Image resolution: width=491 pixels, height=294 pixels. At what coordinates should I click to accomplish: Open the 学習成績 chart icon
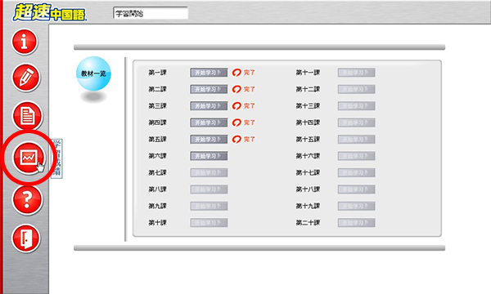click(29, 157)
